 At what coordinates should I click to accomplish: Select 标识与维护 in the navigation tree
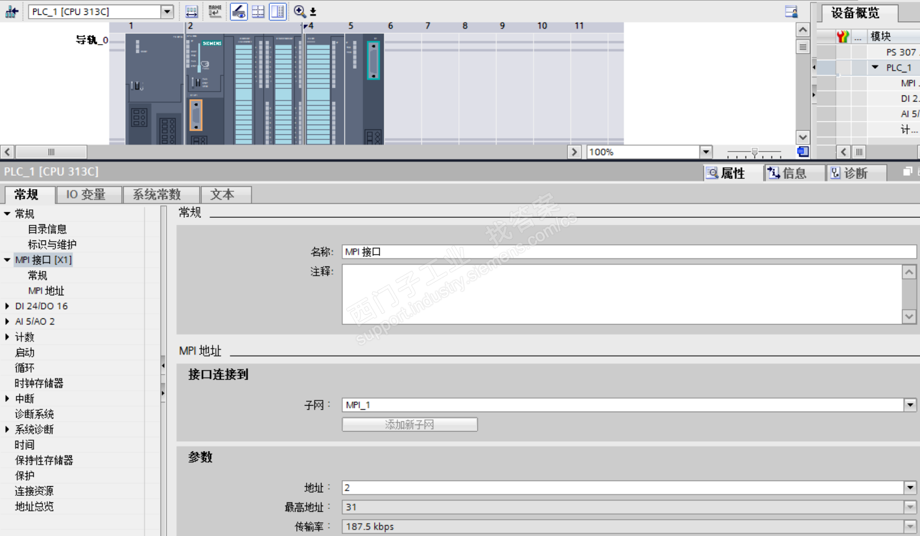point(52,245)
